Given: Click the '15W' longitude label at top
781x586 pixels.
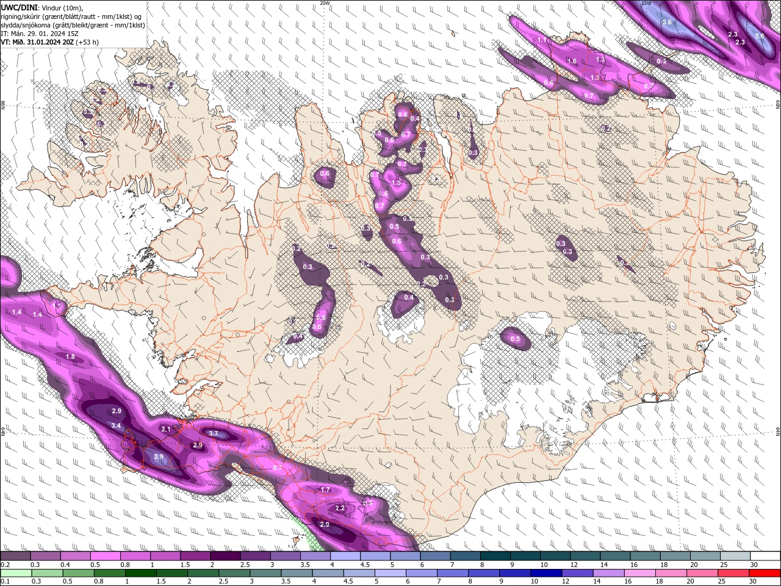Looking at the screenshot, I should pyautogui.click(x=647, y=3).
